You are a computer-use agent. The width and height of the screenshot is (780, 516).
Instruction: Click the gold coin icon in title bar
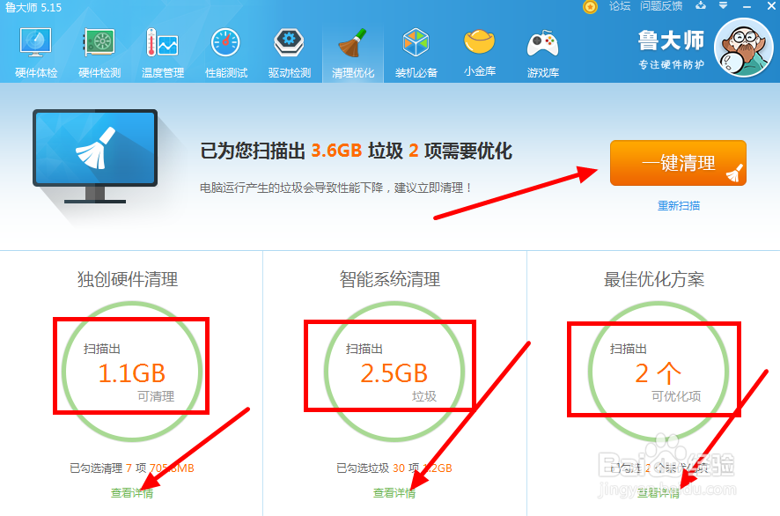[x=590, y=7]
